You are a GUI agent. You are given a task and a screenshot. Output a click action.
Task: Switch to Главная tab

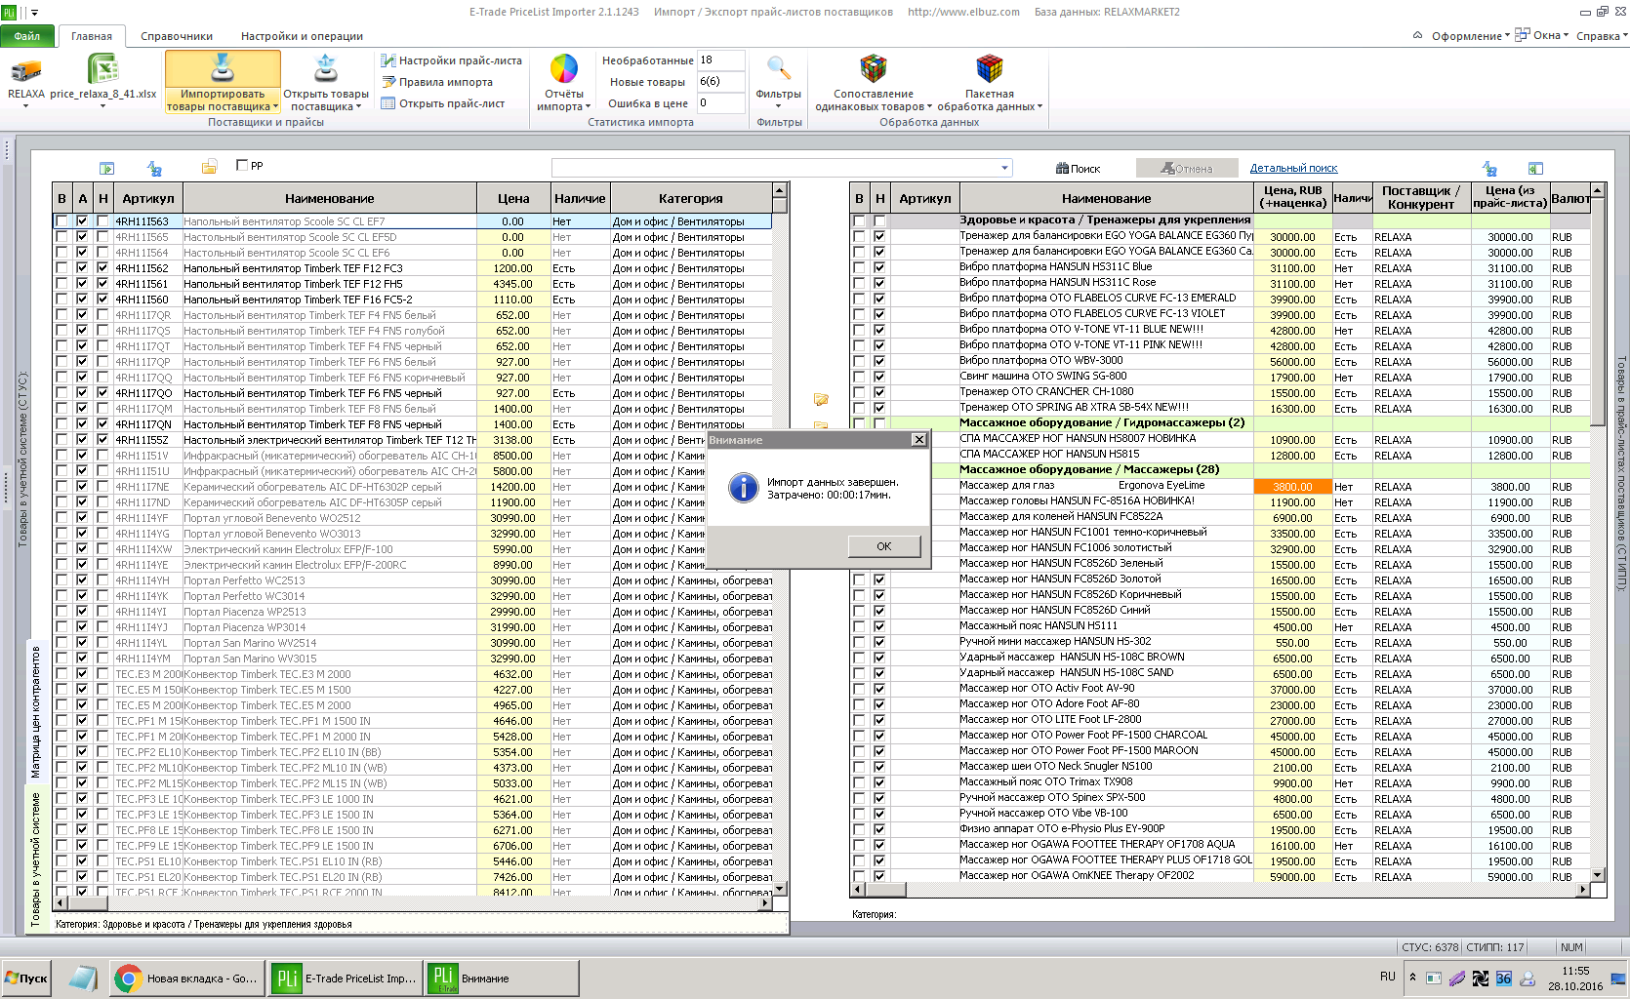click(x=92, y=36)
